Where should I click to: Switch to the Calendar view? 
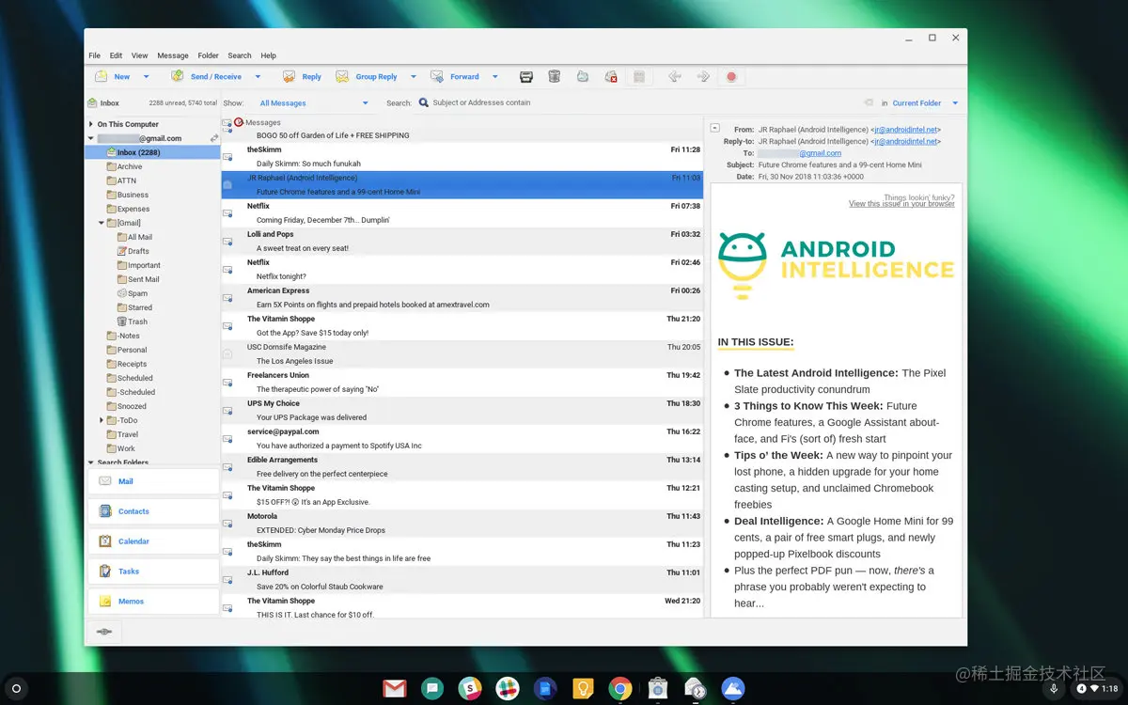tap(153, 541)
